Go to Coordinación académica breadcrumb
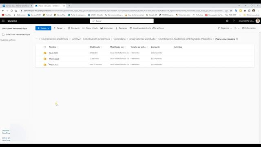 (x=55, y=39)
